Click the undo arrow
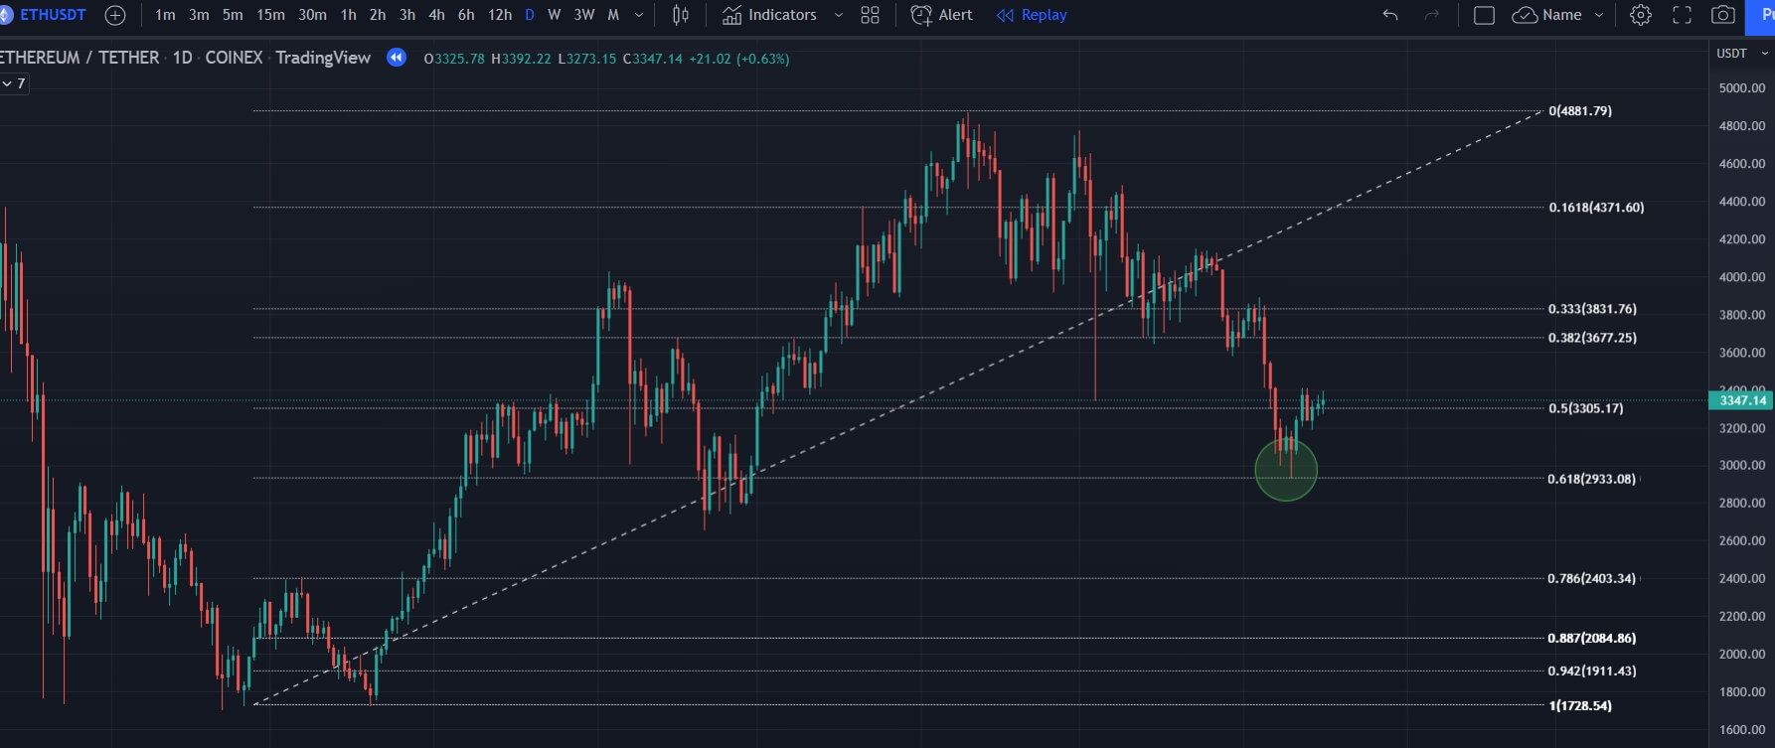 (1390, 15)
